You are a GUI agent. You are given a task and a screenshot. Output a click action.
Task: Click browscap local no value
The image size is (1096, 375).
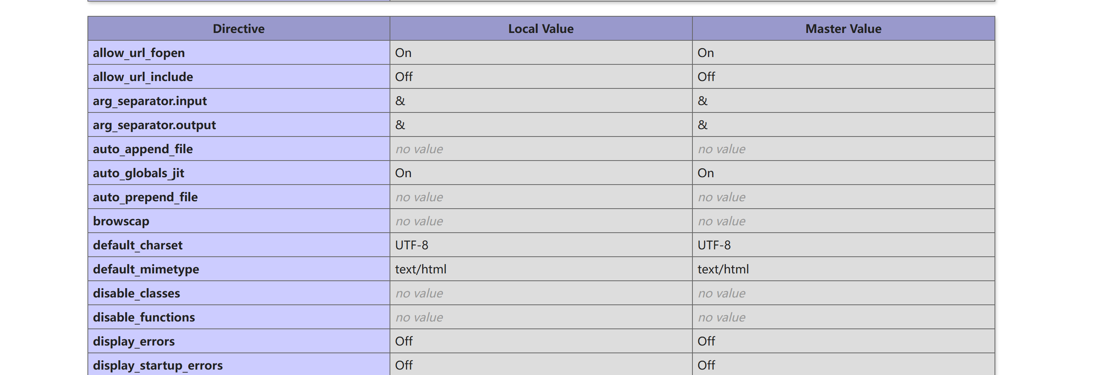419,221
